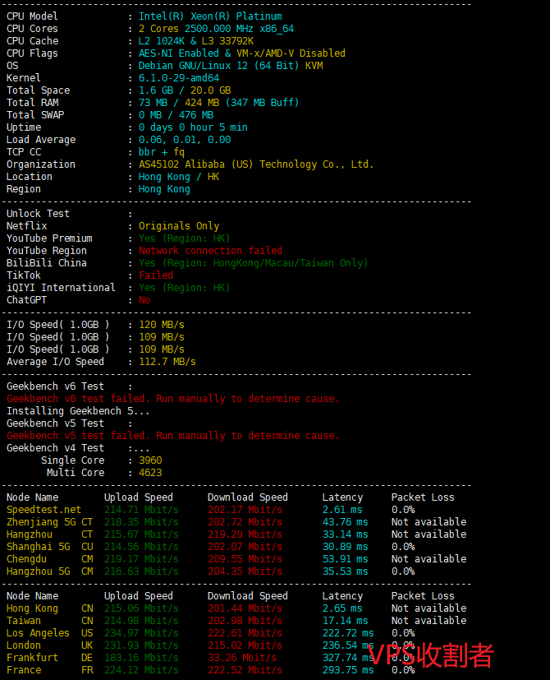Click the Installing Geekbench 5 line
This screenshot has height=680, width=550.
pos(78,411)
